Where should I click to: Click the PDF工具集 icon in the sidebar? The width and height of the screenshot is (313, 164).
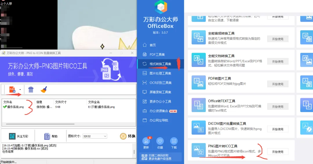145,54
